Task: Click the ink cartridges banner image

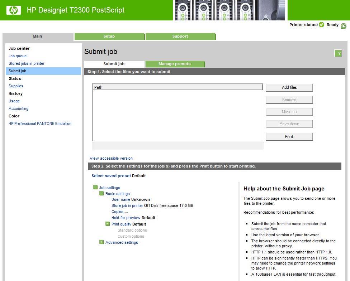Action: point(230,10)
